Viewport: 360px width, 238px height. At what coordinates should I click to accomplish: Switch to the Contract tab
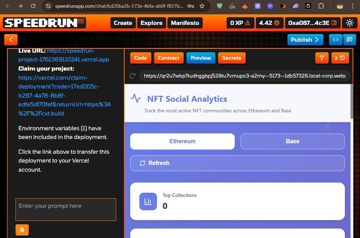[169, 58]
